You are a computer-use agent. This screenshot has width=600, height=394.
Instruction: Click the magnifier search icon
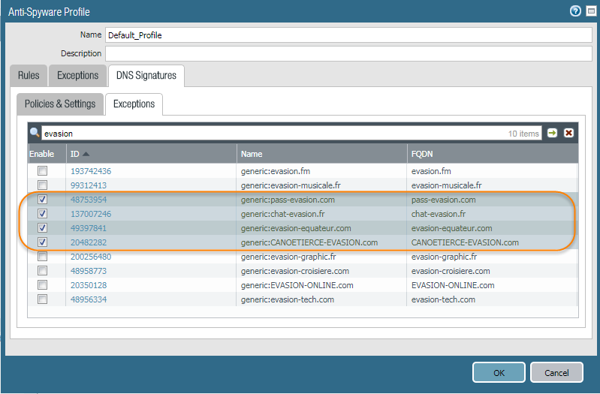[x=35, y=133]
